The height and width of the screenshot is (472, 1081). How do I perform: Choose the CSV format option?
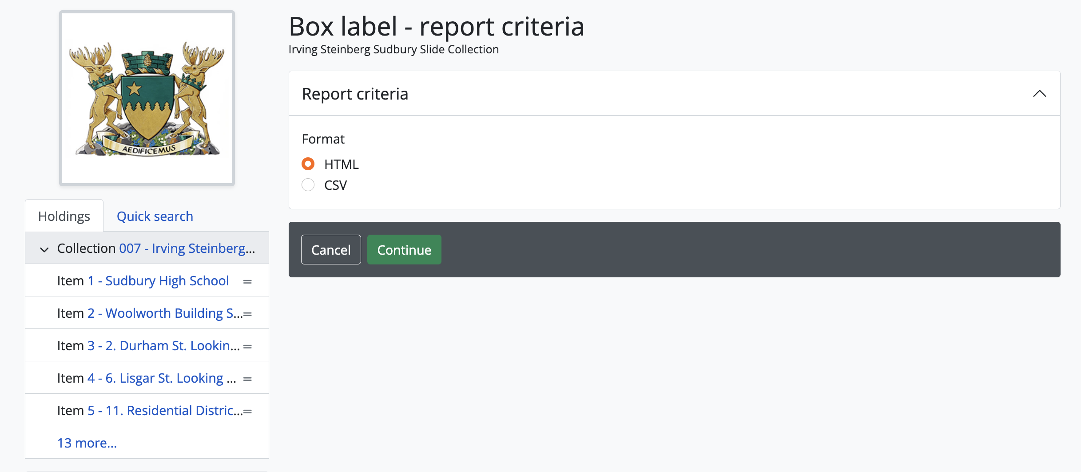point(308,185)
